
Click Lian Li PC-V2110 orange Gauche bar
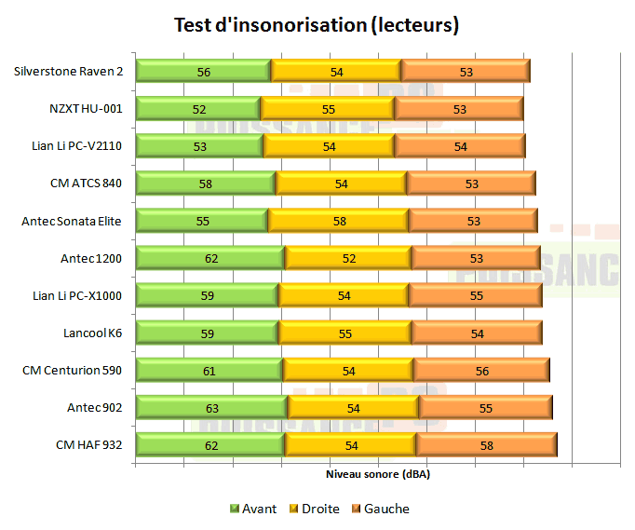coord(460,145)
